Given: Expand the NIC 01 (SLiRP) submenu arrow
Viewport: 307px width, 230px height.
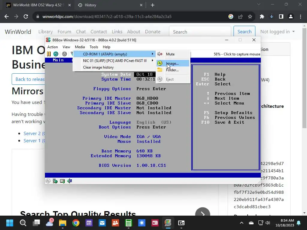Looking at the screenshot, I should (x=152, y=60).
